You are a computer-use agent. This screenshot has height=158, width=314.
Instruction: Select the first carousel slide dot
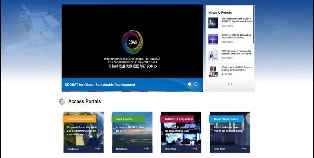[190, 84]
